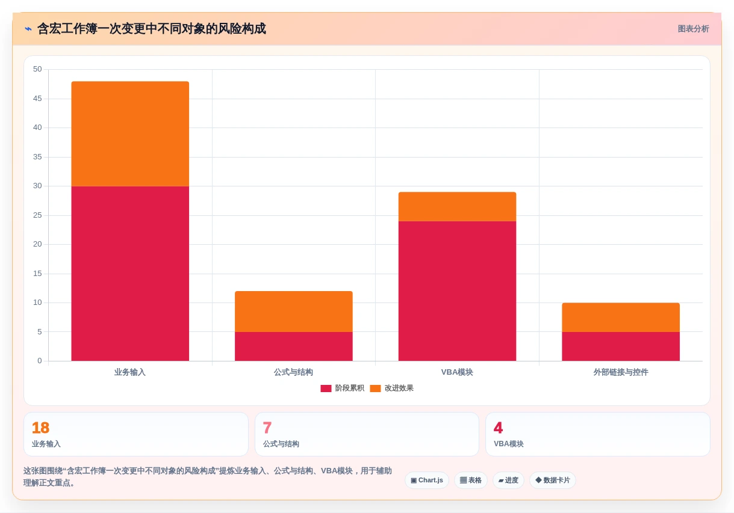
Task: Select the 表格 tag chip
Action: point(471,480)
